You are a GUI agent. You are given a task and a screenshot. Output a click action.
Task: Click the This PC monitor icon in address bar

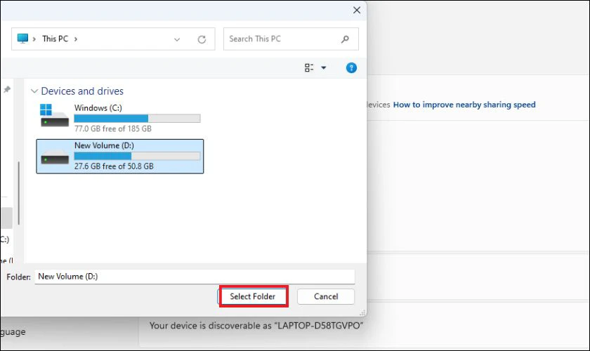click(22, 39)
